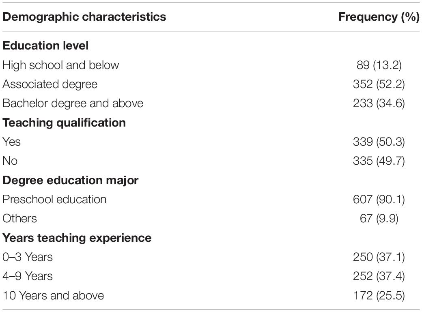Click the value 607 (90.1)
The image size is (422, 312).
[x=379, y=200]
